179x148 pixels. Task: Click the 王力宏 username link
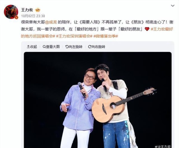(27, 10)
